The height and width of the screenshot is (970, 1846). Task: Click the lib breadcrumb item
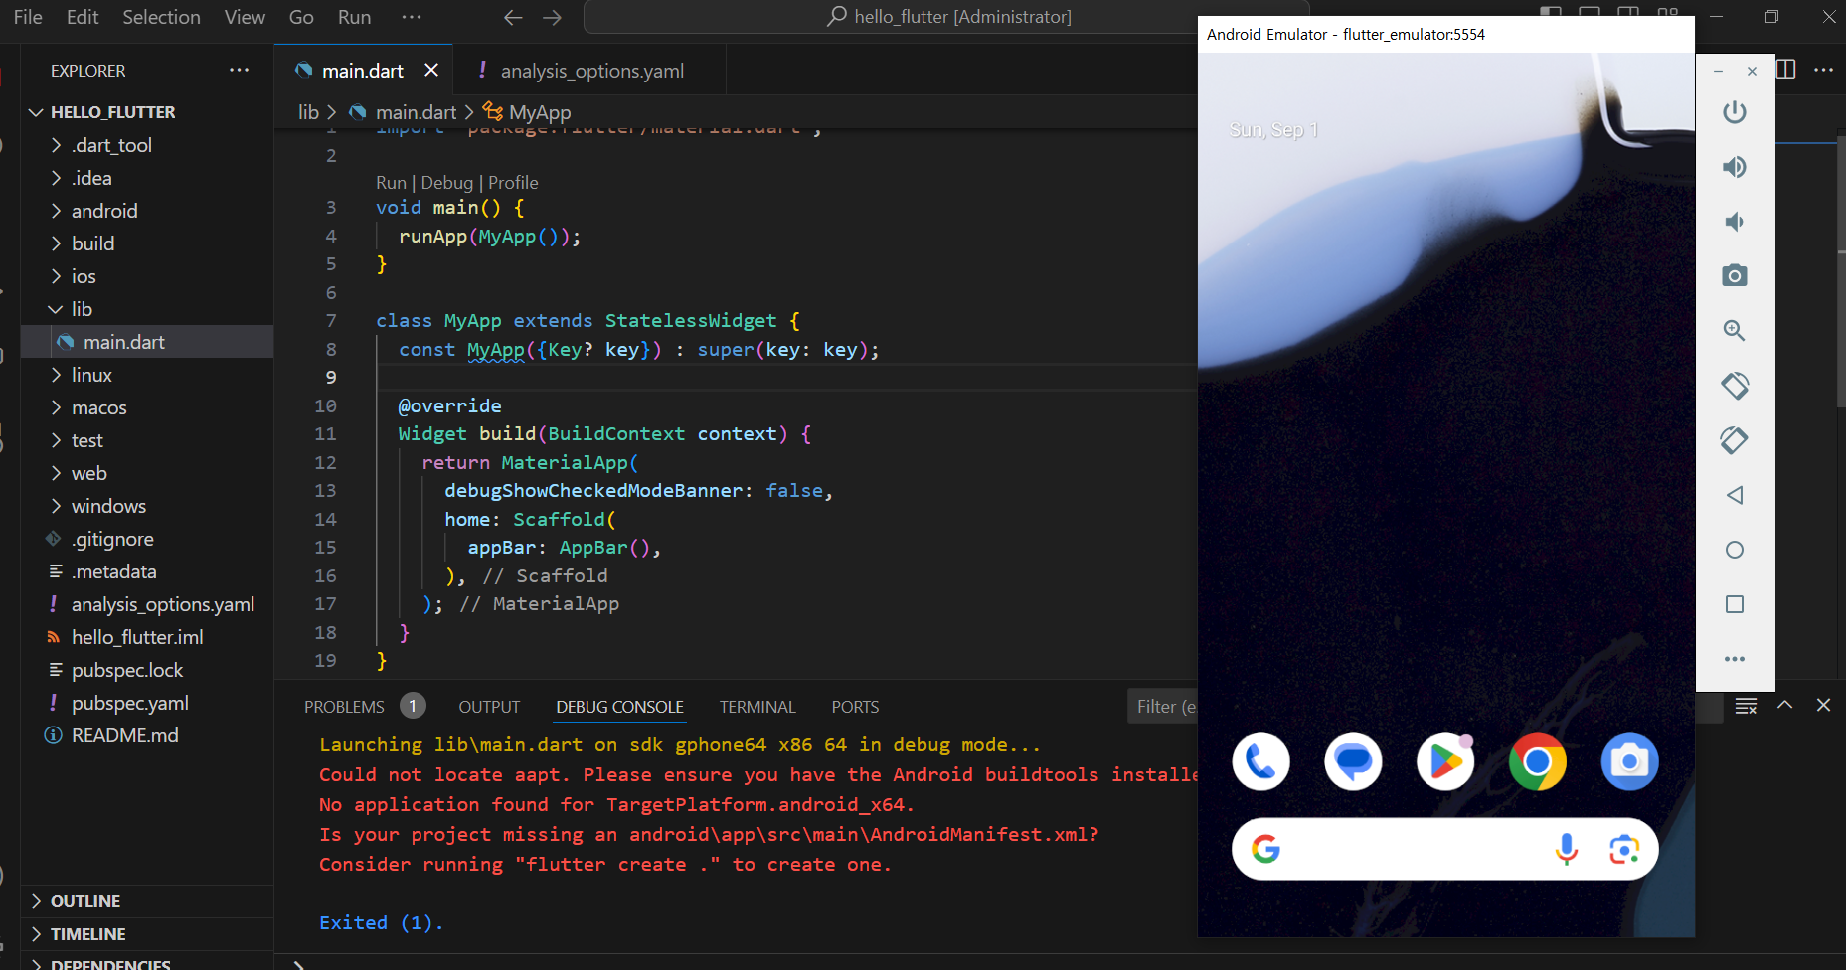pos(308,112)
